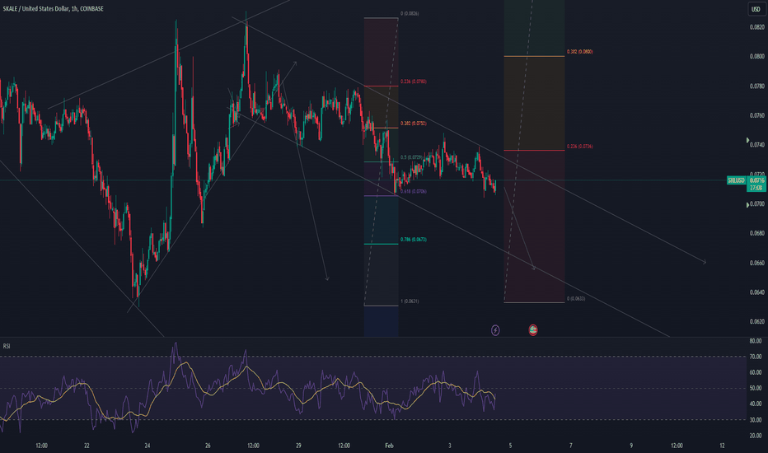Viewport: 768px width, 453px height.
Task: Click the 0.0640 price axis label
Action: coord(756,292)
